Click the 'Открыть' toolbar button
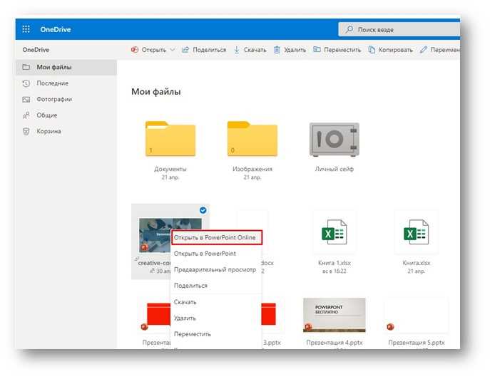490x379 pixels. click(154, 50)
